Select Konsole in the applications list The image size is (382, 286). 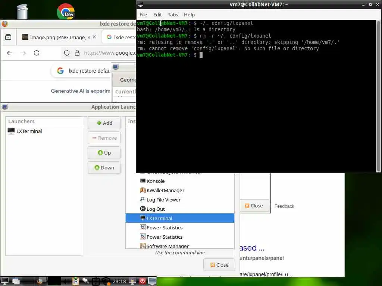[x=180, y=181]
